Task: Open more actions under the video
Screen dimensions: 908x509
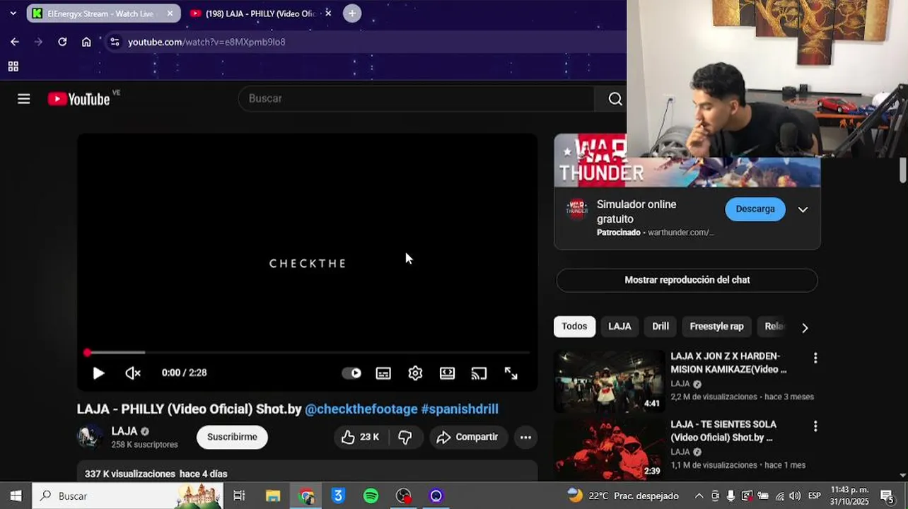Action: point(525,437)
